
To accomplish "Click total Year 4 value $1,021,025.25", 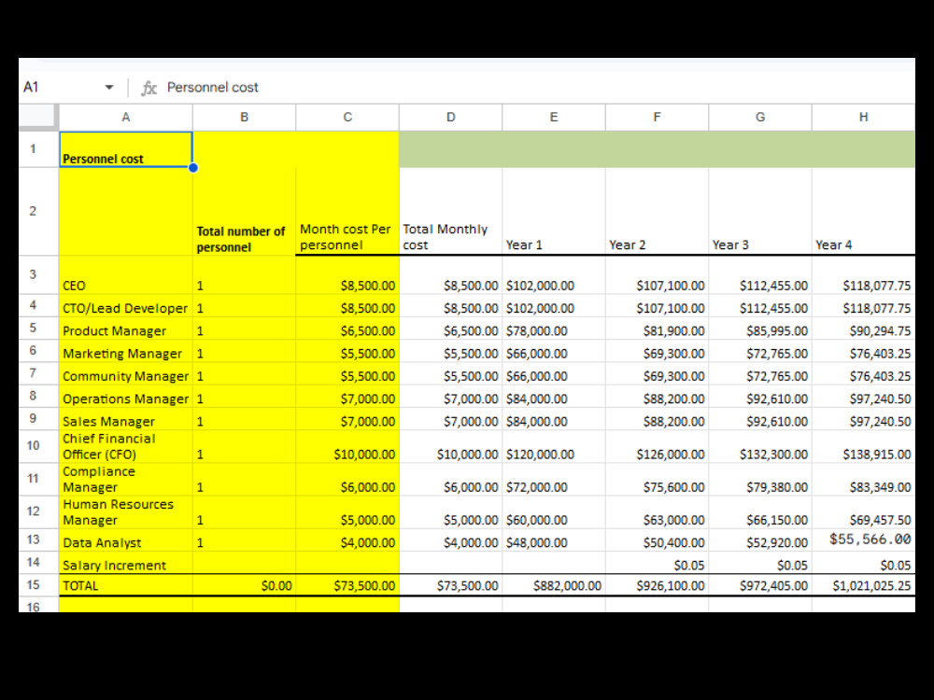I will 863,585.
